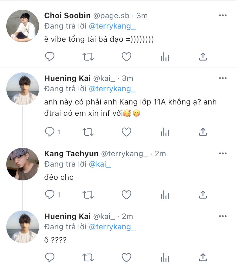Viewport: 236px width, 267px height.
Task: Like Kang Taehyun's "đéo cho" tweet
Action: click(126, 195)
